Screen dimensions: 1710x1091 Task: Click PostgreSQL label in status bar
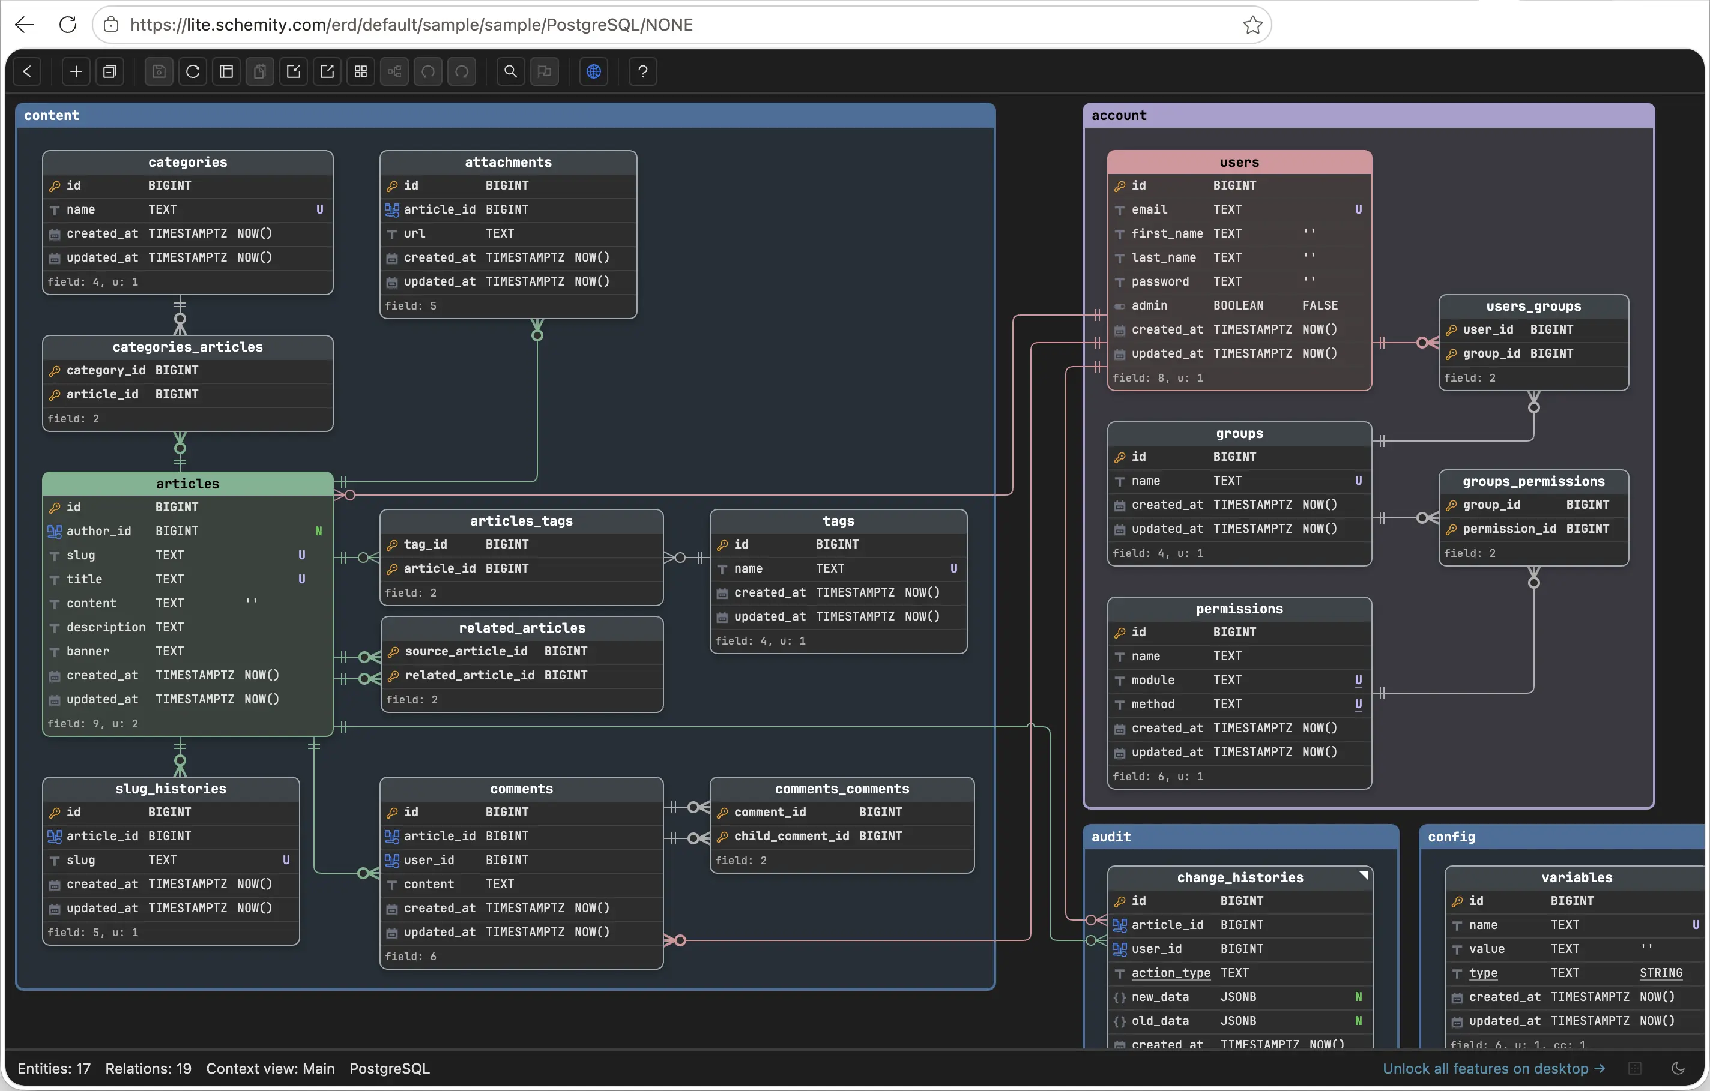[389, 1068]
